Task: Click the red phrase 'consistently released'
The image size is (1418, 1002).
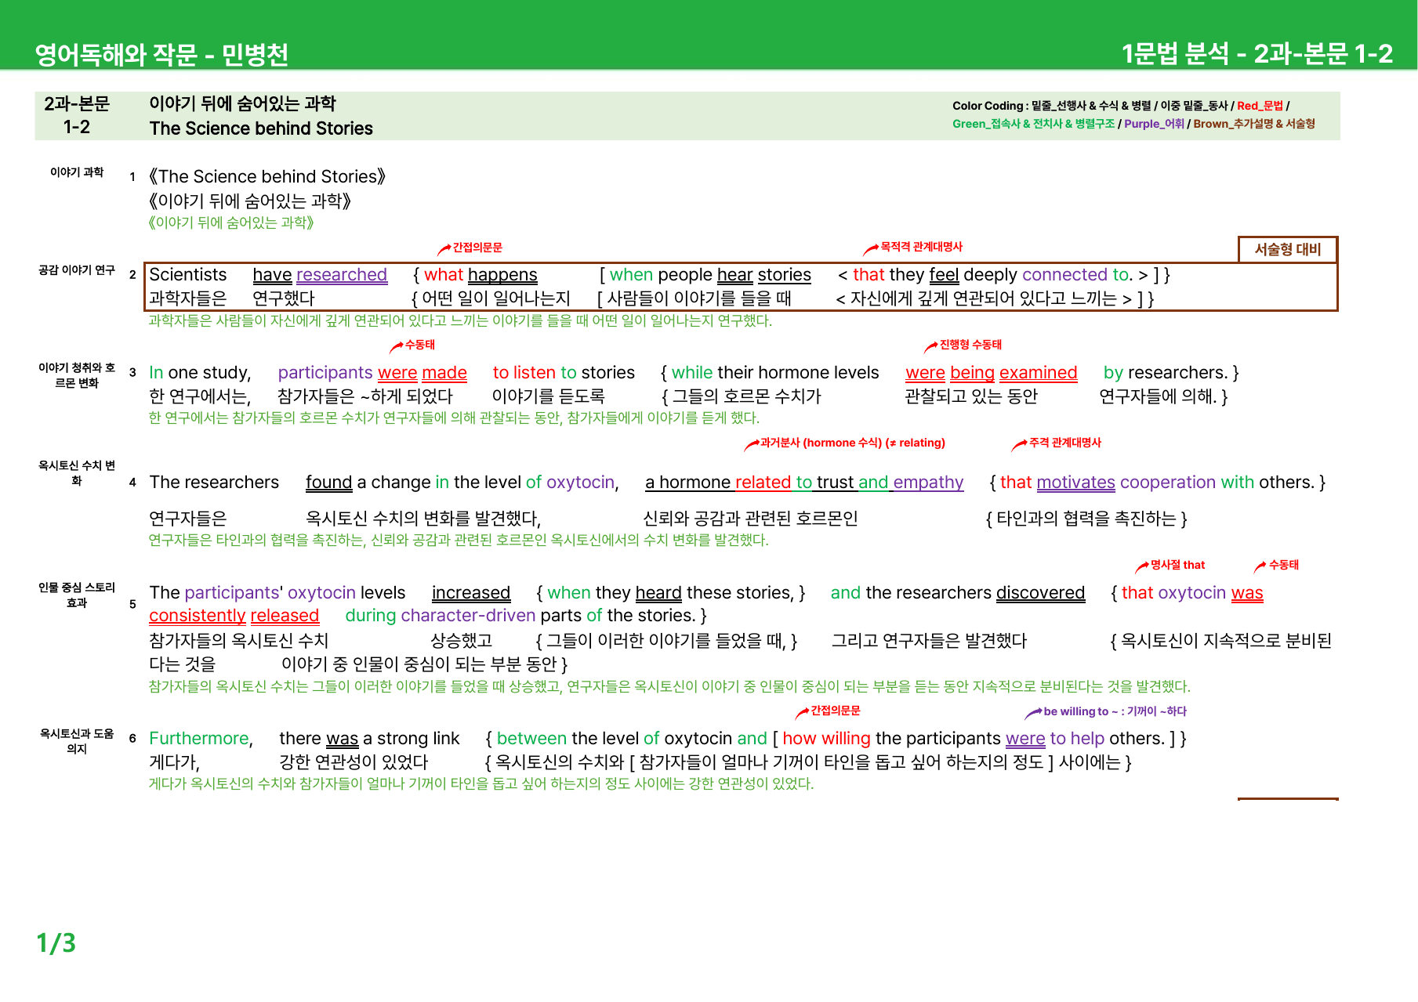Action: point(234,616)
